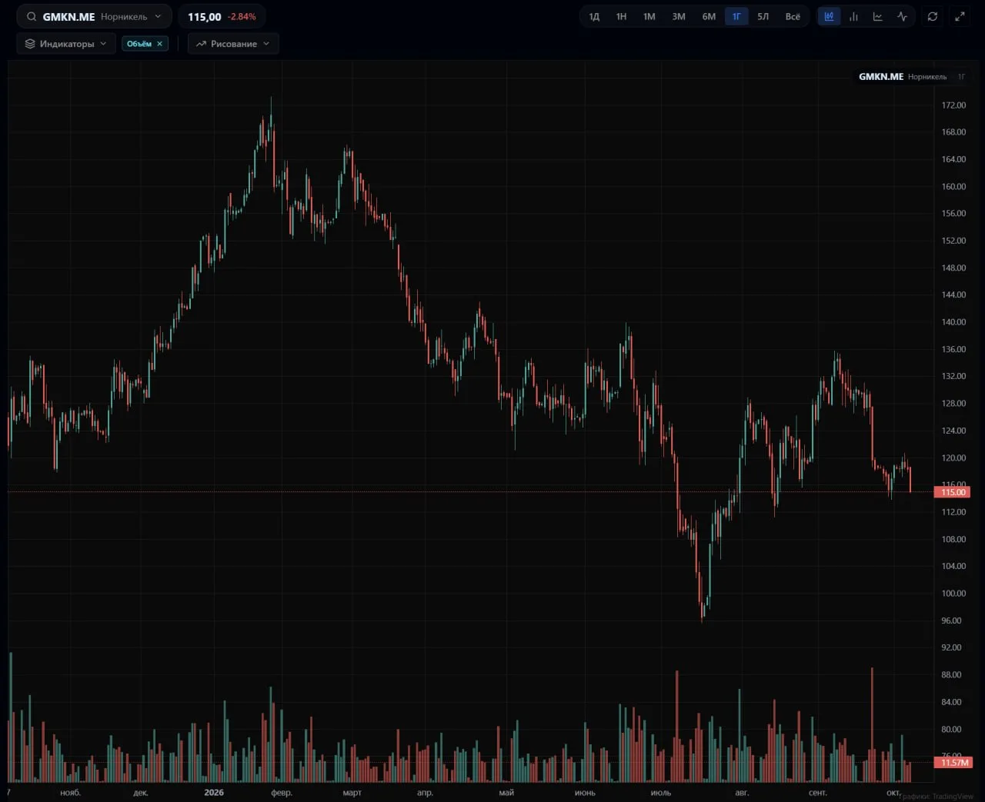985x802 pixels.
Task: Click the 2026 label on time axis
Action: [214, 793]
